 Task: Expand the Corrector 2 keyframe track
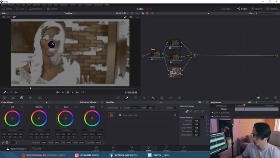click(219, 116)
